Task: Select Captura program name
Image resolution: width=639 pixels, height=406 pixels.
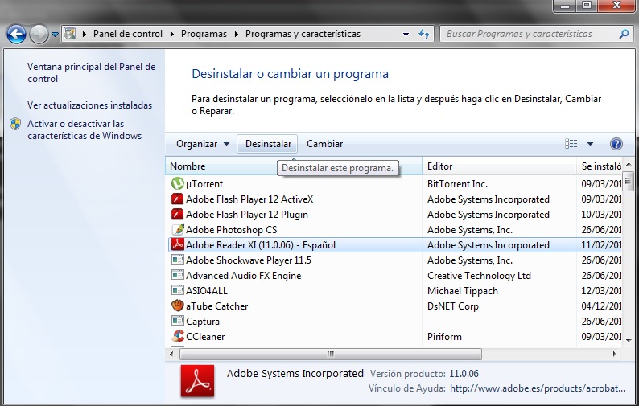Action: click(203, 322)
